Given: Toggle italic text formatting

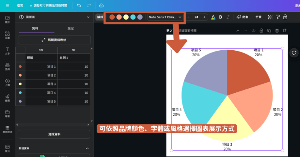Looking at the screenshot, I should point(228,17).
